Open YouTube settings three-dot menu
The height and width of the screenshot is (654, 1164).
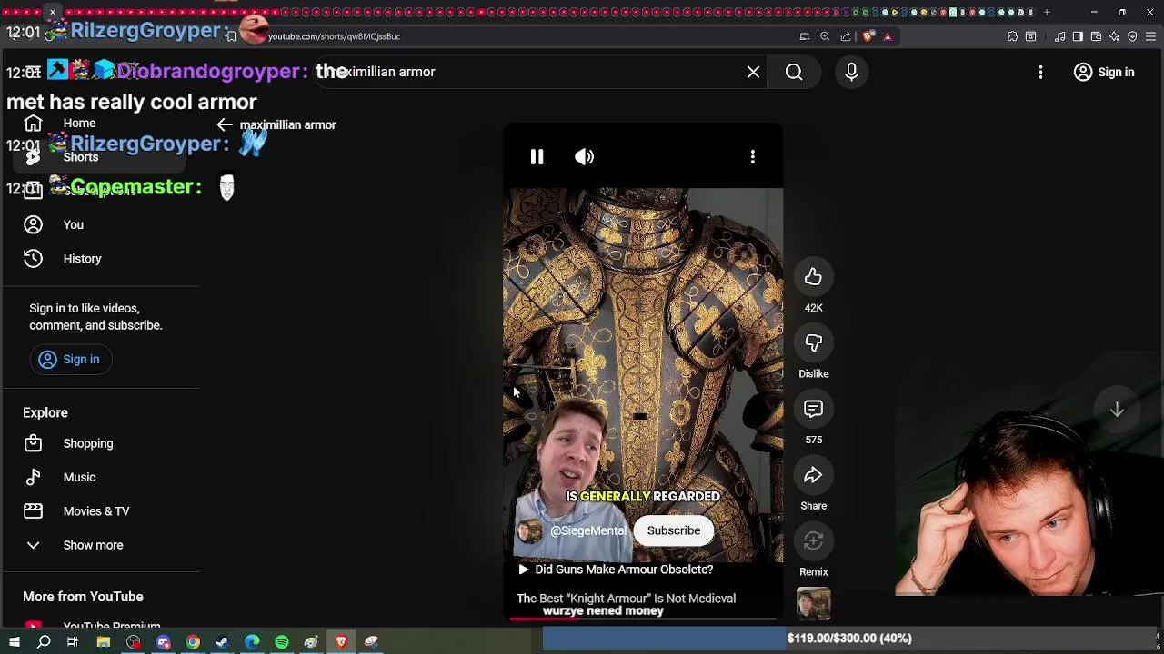[1040, 72]
